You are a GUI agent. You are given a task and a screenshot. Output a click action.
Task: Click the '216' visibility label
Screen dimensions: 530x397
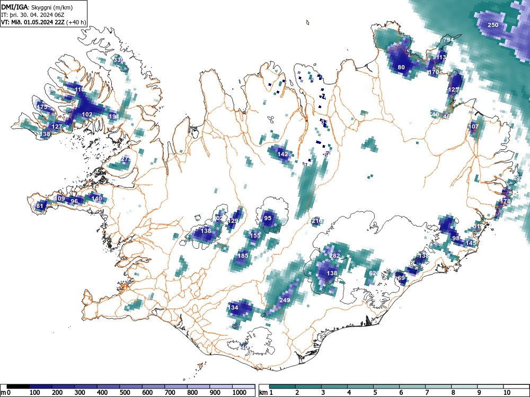click(317, 221)
